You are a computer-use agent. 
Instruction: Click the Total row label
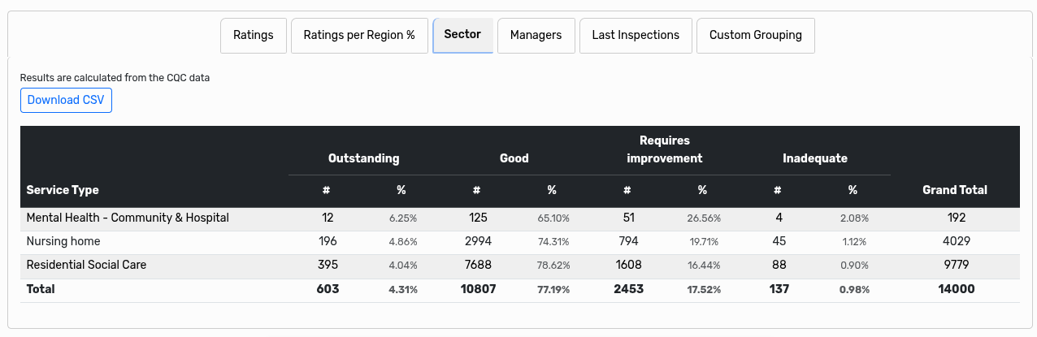click(41, 289)
